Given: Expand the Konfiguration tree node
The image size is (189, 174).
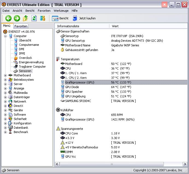Looking at the screenshot, I should 5,123.
